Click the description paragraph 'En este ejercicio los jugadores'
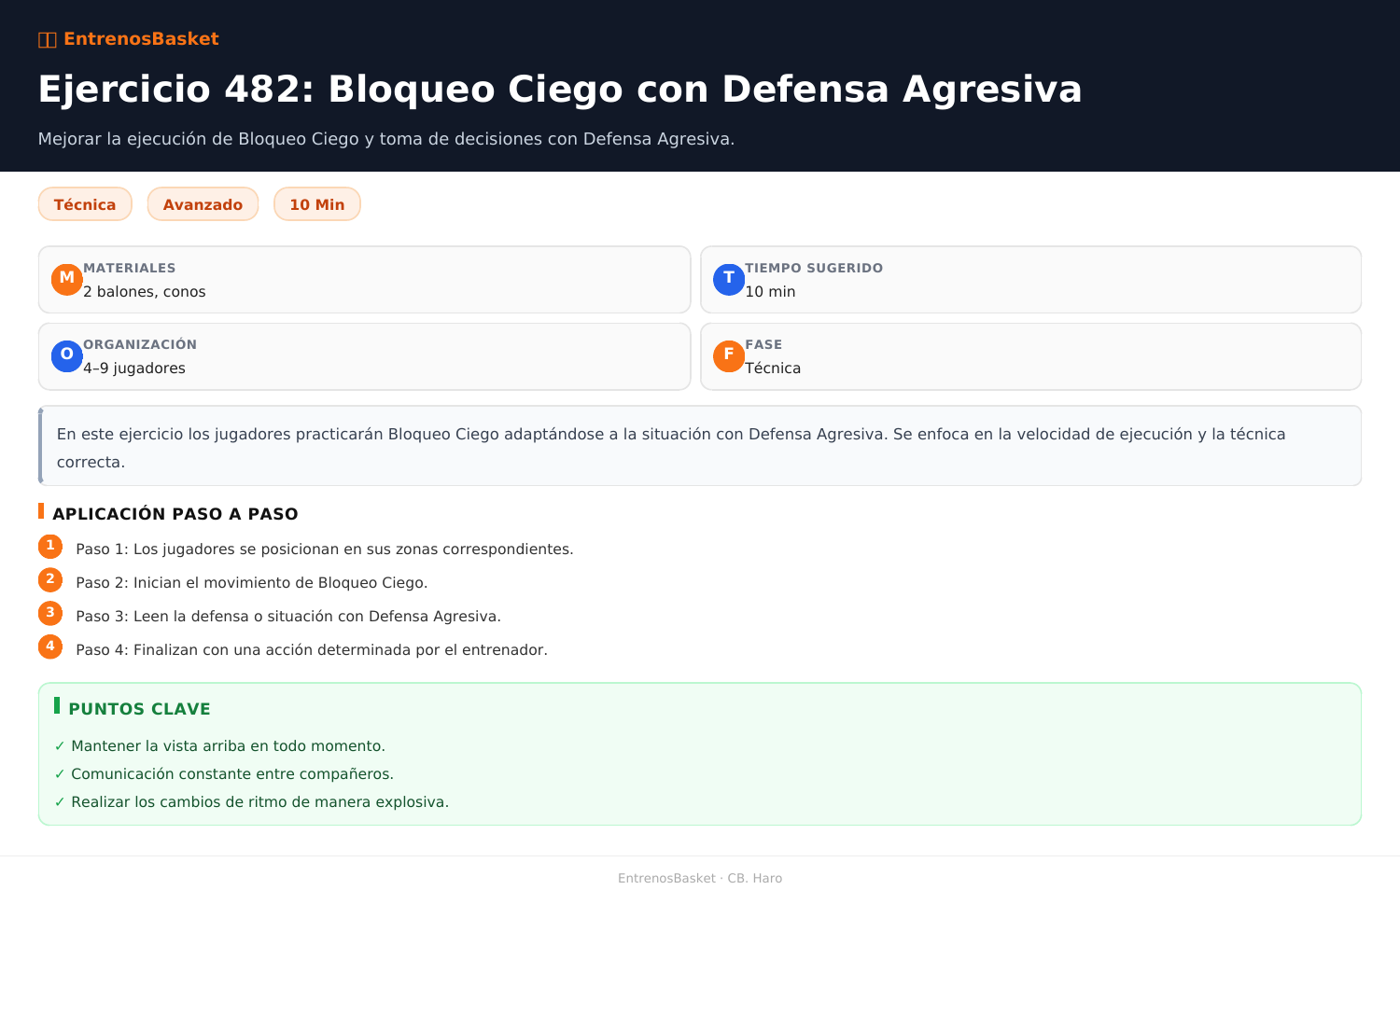The height and width of the screenshot is (1015, 1400). (700, 446)
